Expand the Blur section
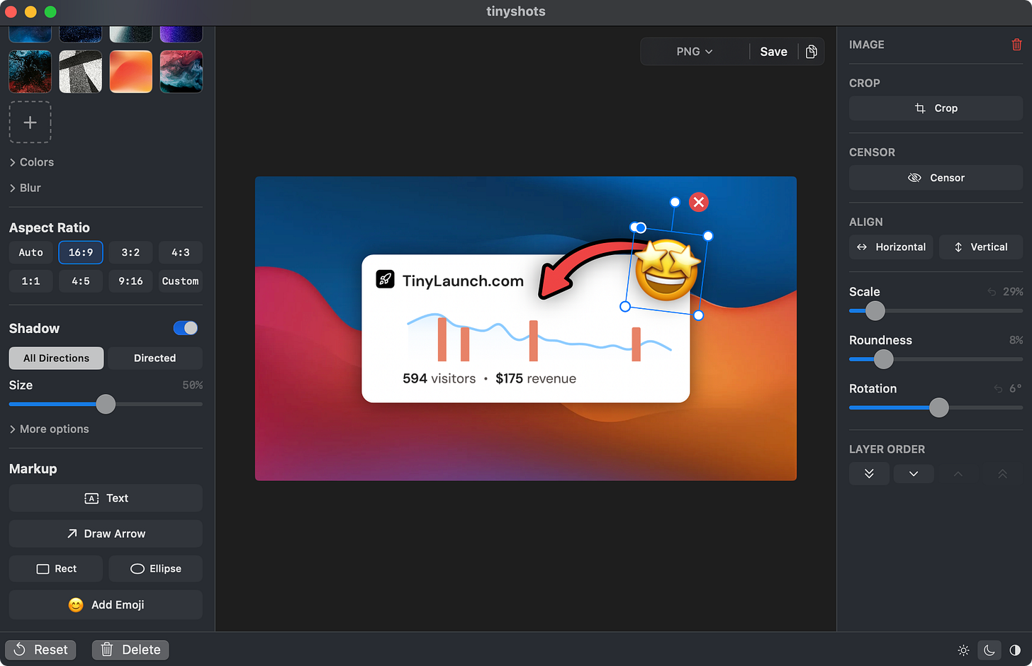 click(x=26, y=188)
